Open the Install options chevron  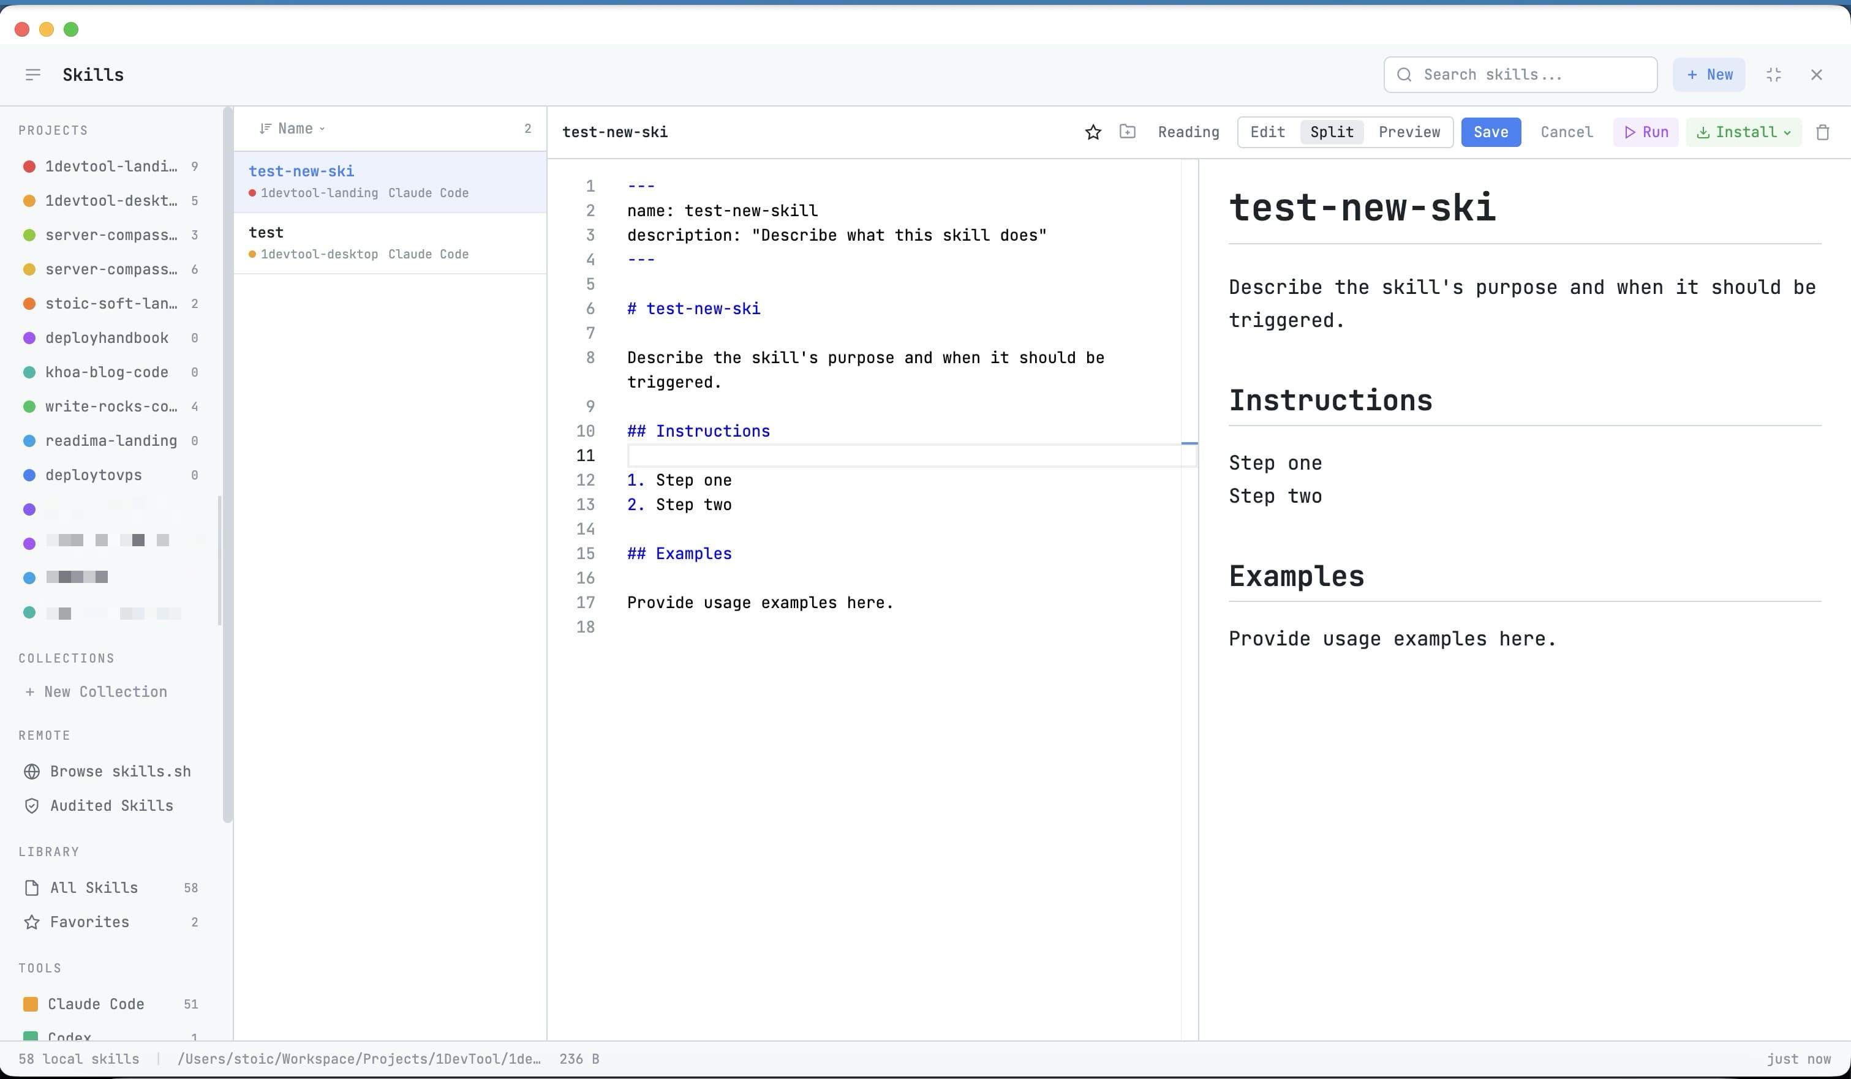point(1788,132)
